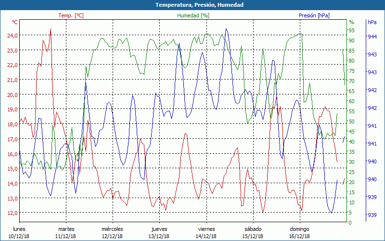
Task: Click the '18,0' temperature axis value
Action: (x=13, y=124)
